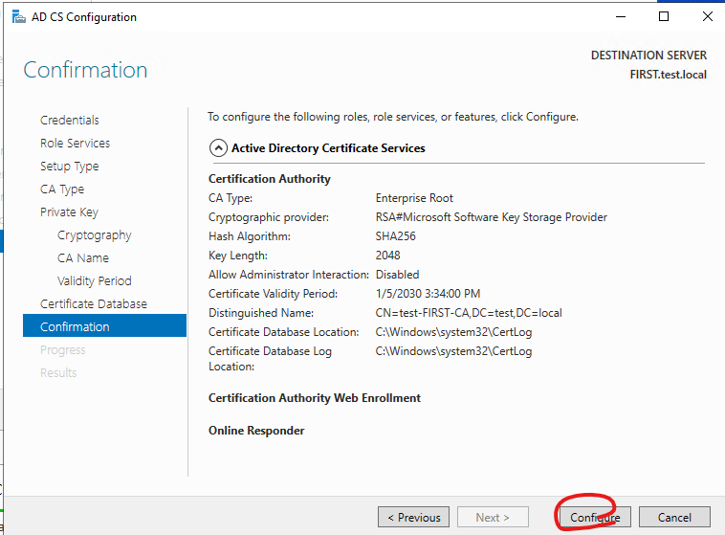725x535 pixels.
Task: Click the FIRST.test.local destination server name
Action: (x=669, y=75)
